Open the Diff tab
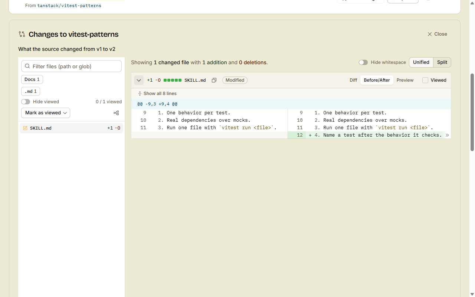Viewport: 475px width, 297px height. [x=353, y=80]
